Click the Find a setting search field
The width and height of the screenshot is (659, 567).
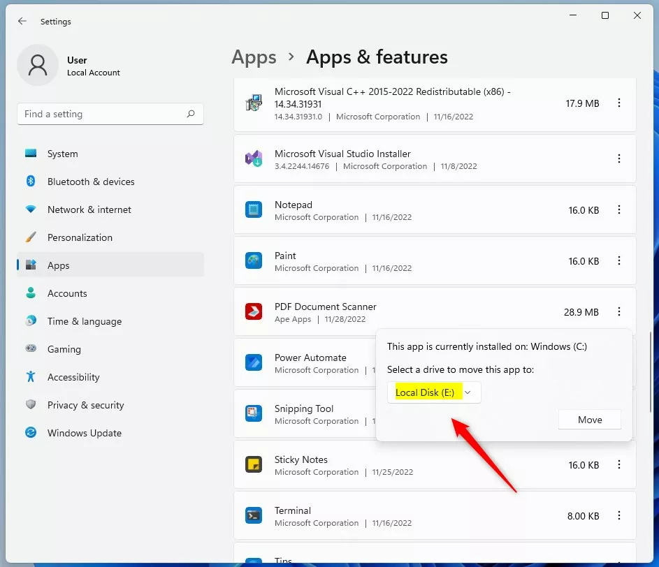click(x=110, y=114)
